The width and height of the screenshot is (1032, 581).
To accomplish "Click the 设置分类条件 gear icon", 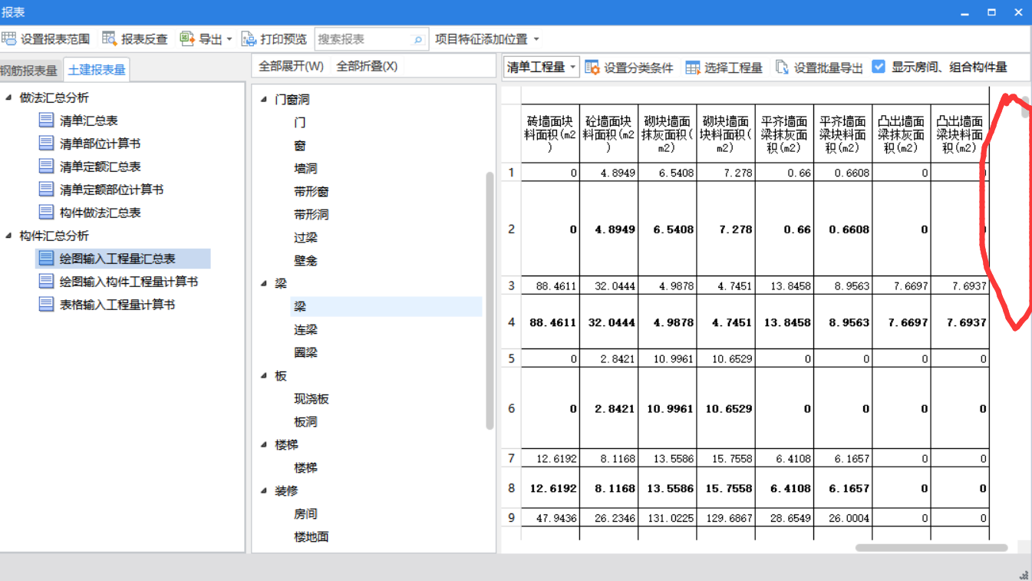I will point(592,68).
